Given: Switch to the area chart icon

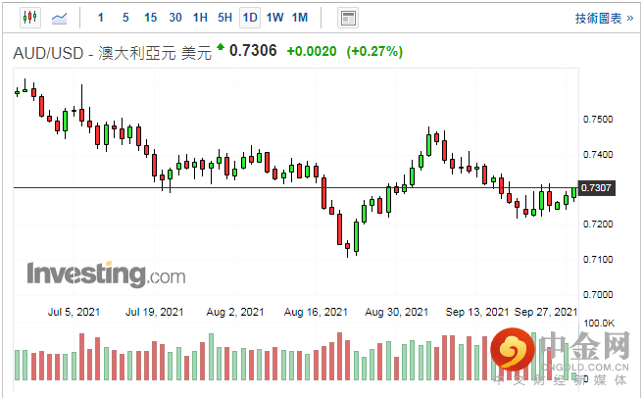Looking at the screenshot, I should 60,18.
